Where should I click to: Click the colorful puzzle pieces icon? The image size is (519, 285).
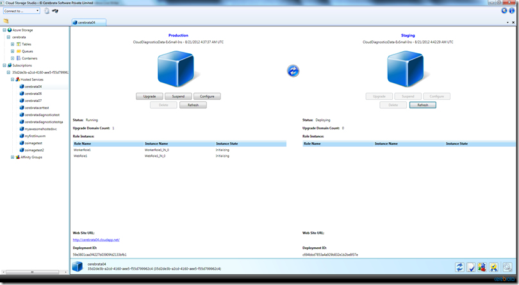coord(482,267)
